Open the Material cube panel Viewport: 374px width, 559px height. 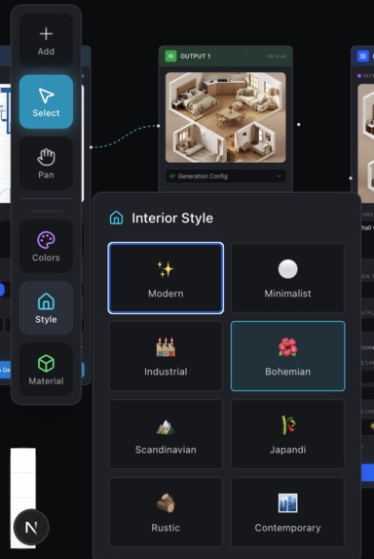(x=46, y=370)
